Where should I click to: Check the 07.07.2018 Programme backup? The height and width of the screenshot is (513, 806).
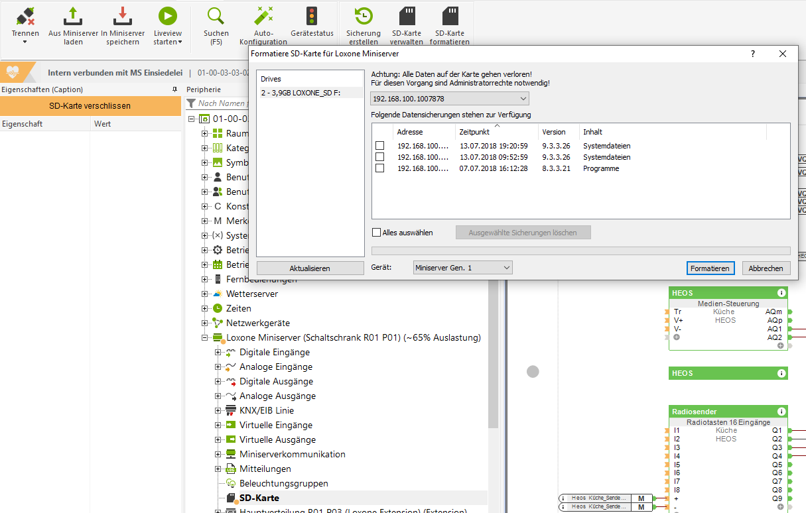(x=380, y=168)
